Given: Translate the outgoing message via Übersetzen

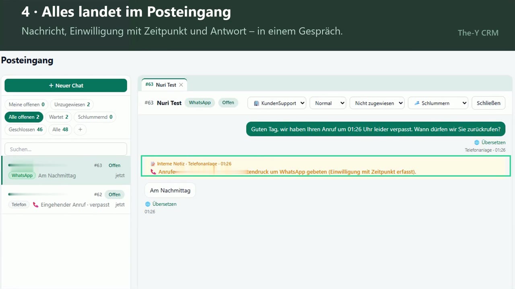Looking at the screenshot, I should click(x=493, y=142).
